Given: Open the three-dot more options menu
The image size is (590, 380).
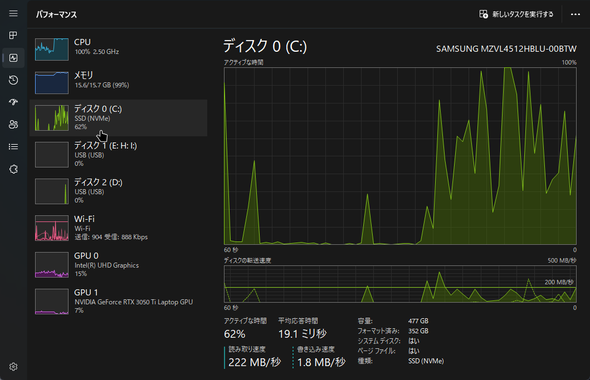Looking at the screenshot, I should pyautogui.click(x=576, y=14).
